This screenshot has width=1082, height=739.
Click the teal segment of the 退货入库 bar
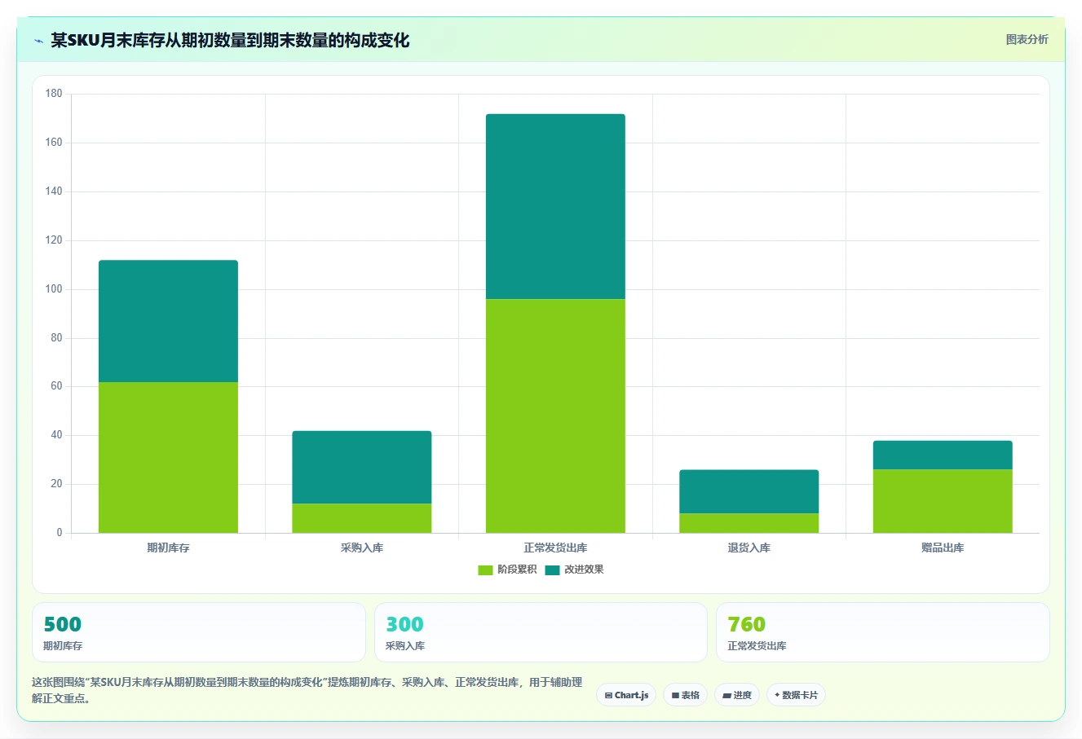pyautogui.click(x=749, y=491)
